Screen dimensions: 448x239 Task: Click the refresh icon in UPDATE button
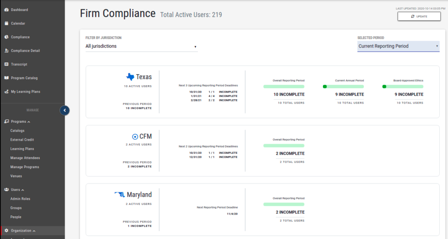[413, 17]
